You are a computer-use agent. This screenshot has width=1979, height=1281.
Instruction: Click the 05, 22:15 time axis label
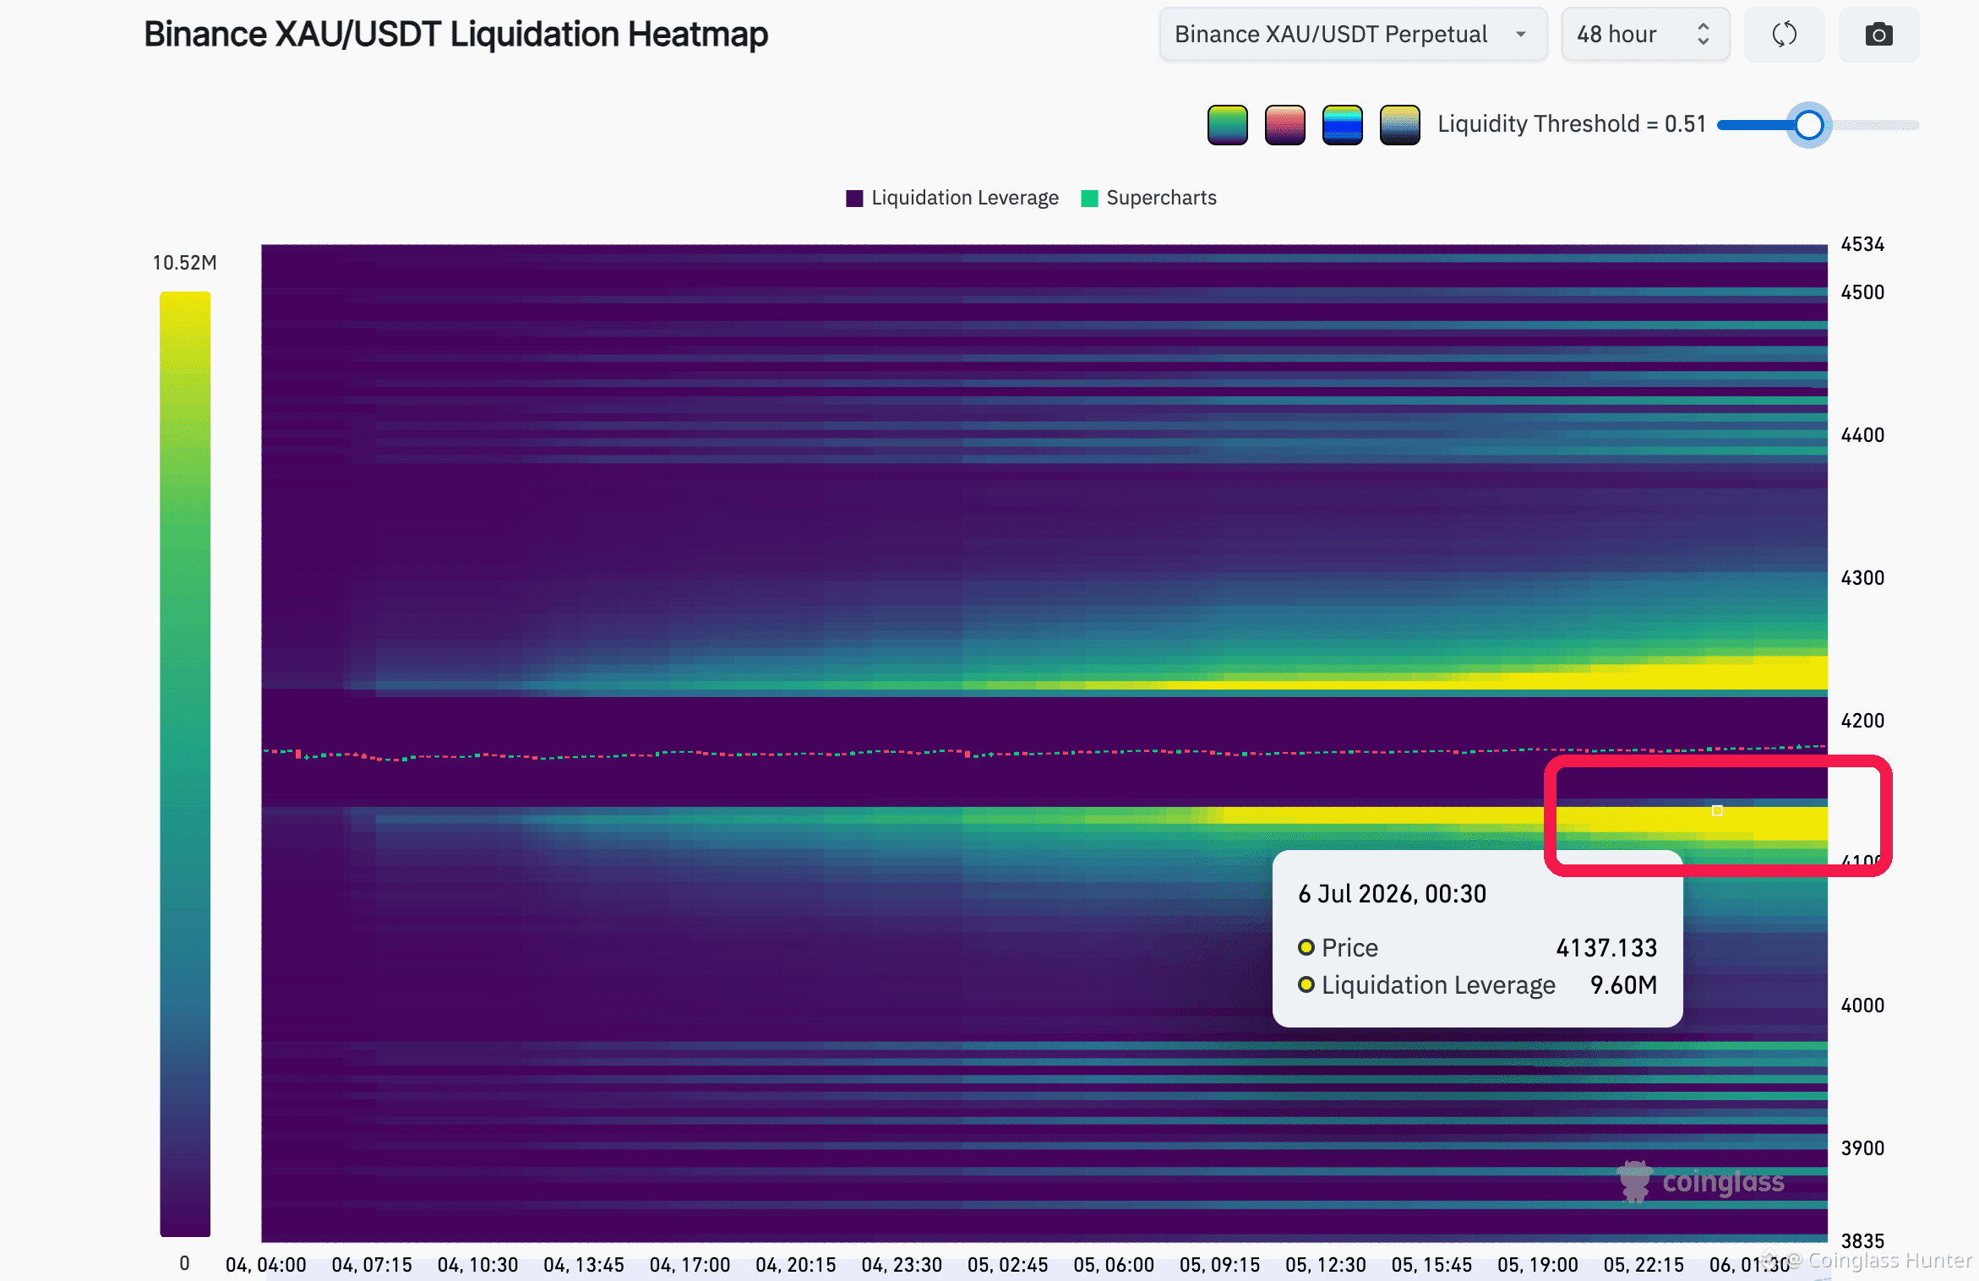1644,1265
